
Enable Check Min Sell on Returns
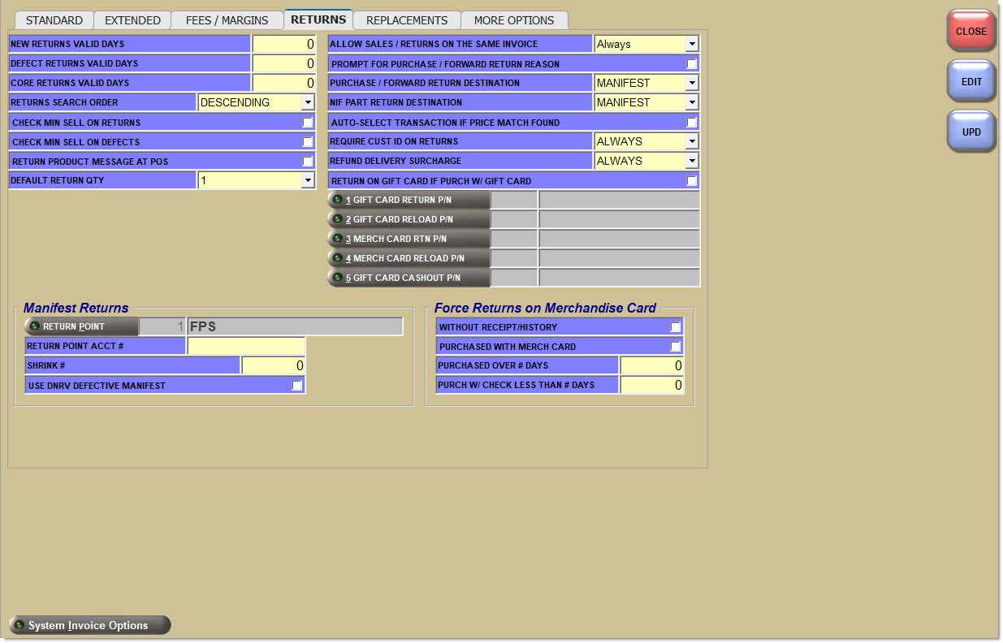pos(308,123)
